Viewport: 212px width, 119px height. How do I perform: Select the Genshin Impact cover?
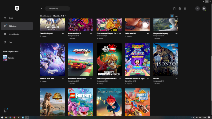tap(52, 25)
